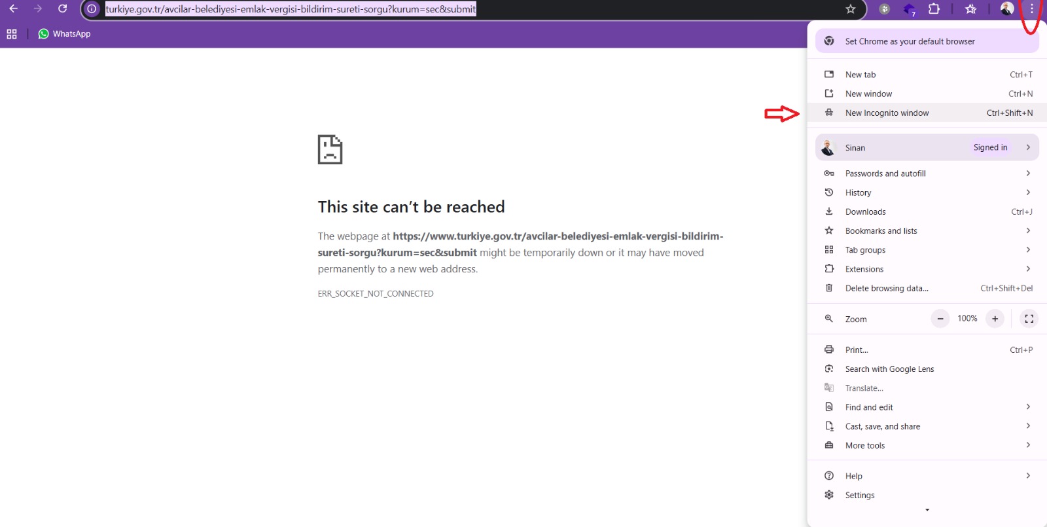
Task: Reload the page with refresh icon
Action: pos(62,9)
